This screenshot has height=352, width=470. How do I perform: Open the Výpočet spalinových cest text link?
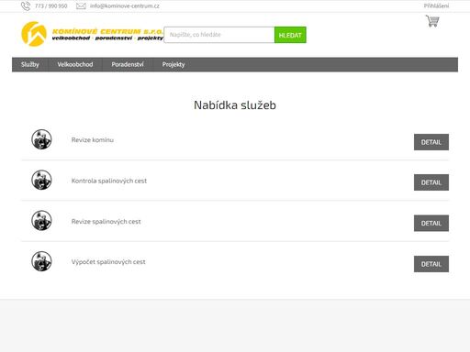[108, 262]
